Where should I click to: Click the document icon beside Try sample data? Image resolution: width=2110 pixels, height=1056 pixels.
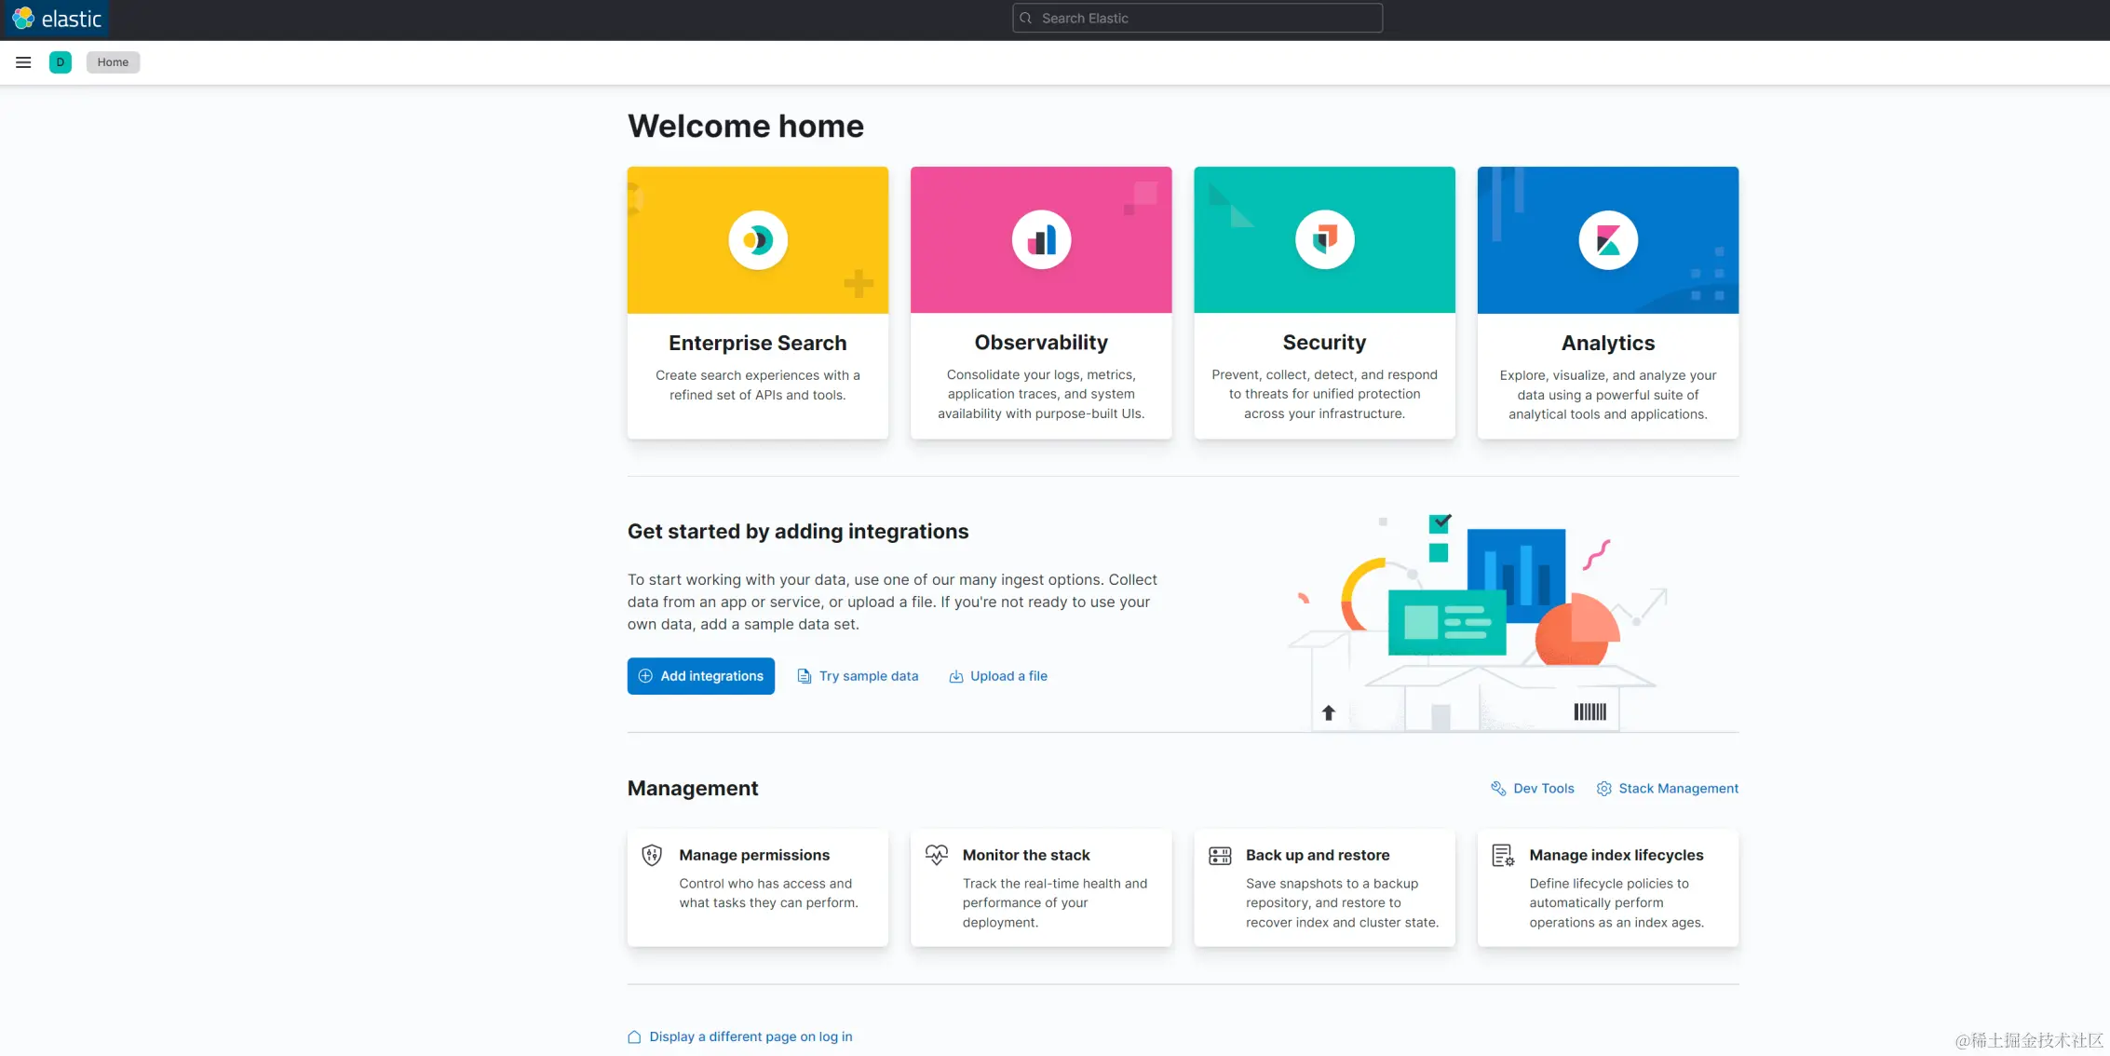pyautogui.click(x=805, y=676)
